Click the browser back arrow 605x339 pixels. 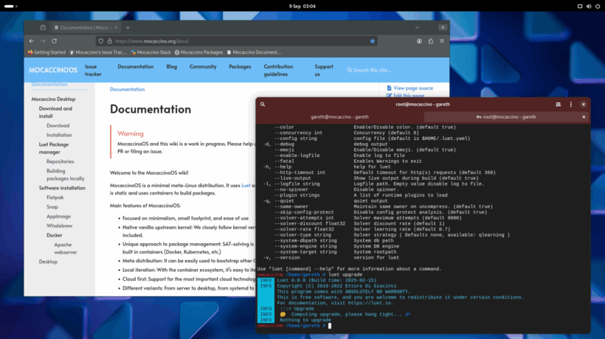(x=32, y=41)
